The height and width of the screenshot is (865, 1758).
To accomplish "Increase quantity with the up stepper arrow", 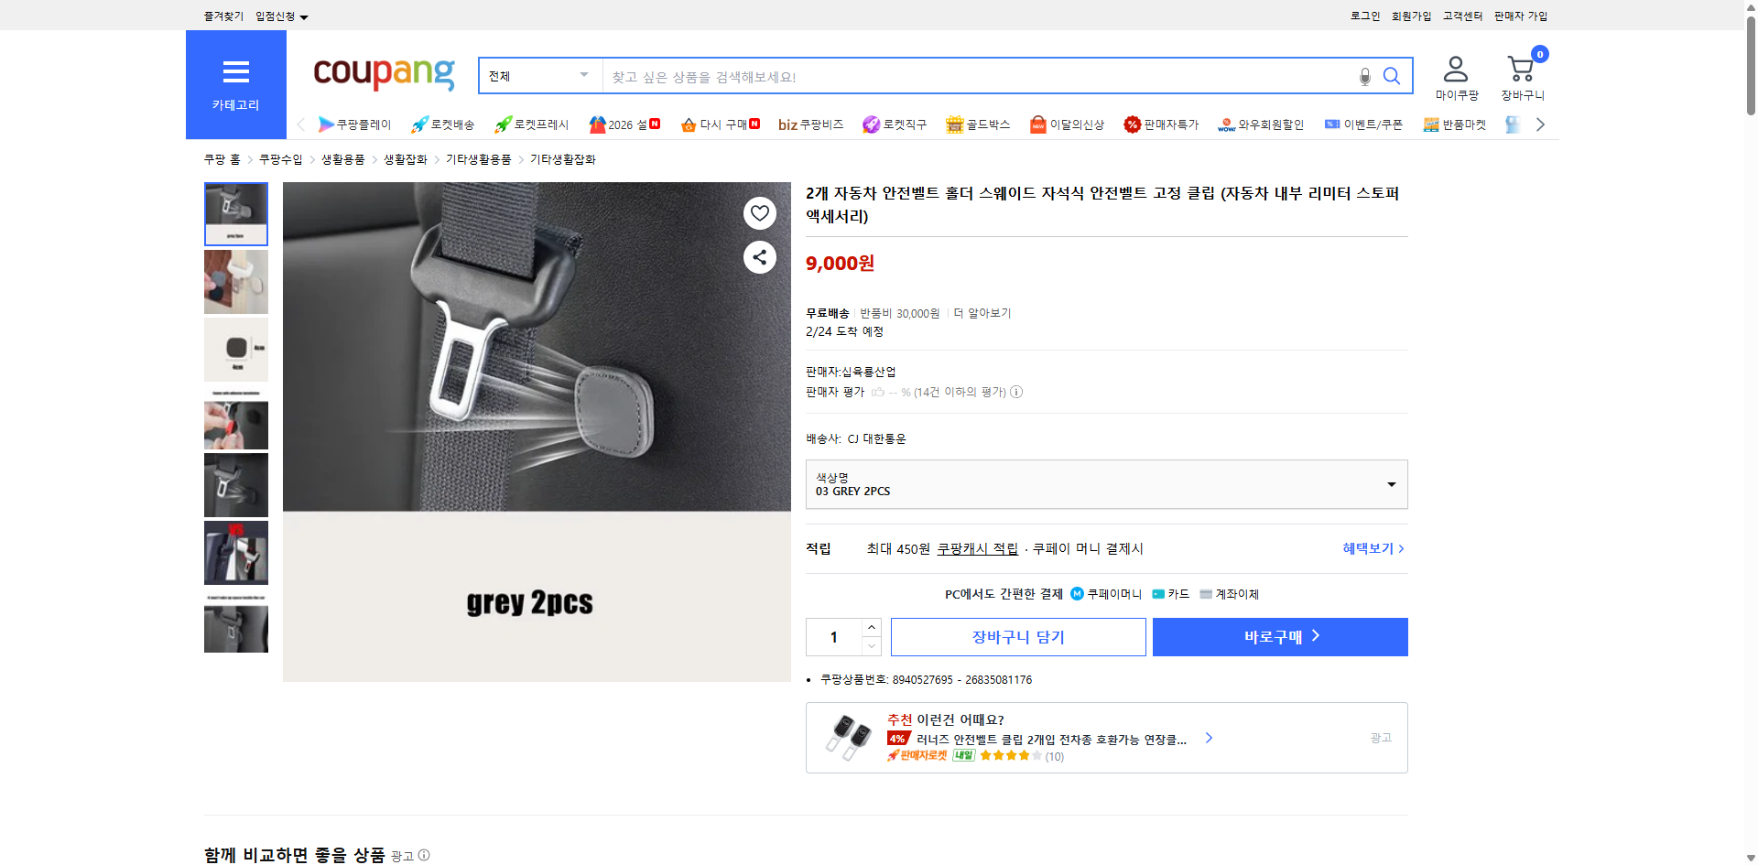I will coord(871,626).
